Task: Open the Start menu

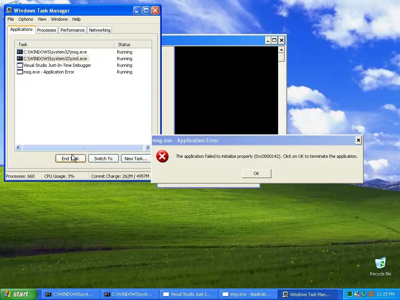Action: (19, 294)
